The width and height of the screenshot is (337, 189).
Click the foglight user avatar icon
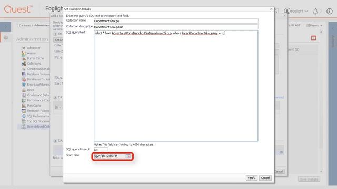(x=287, y=11)
